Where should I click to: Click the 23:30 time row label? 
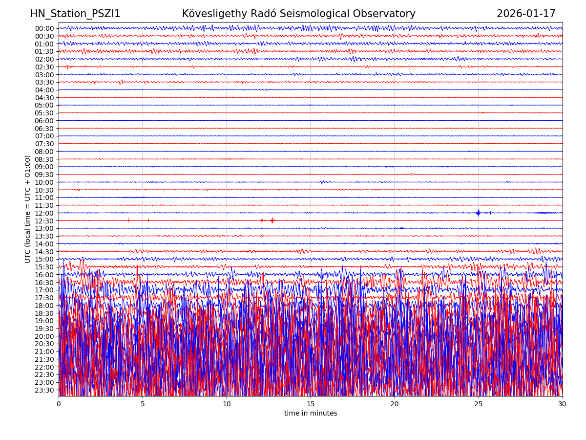[x=44, y=390]
